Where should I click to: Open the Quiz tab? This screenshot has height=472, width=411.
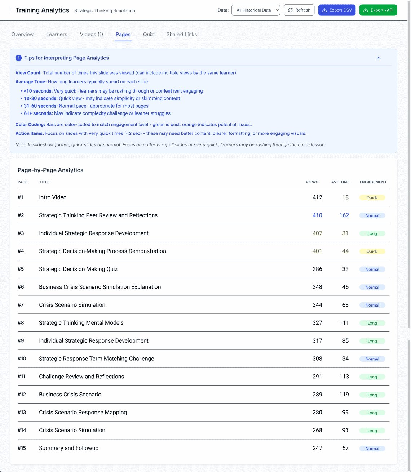[x=148, y=34]
